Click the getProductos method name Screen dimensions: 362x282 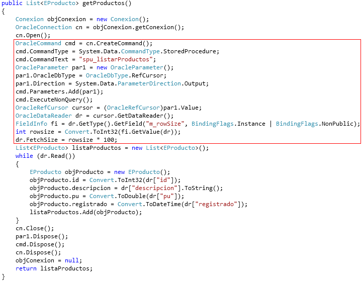[104, 4]
